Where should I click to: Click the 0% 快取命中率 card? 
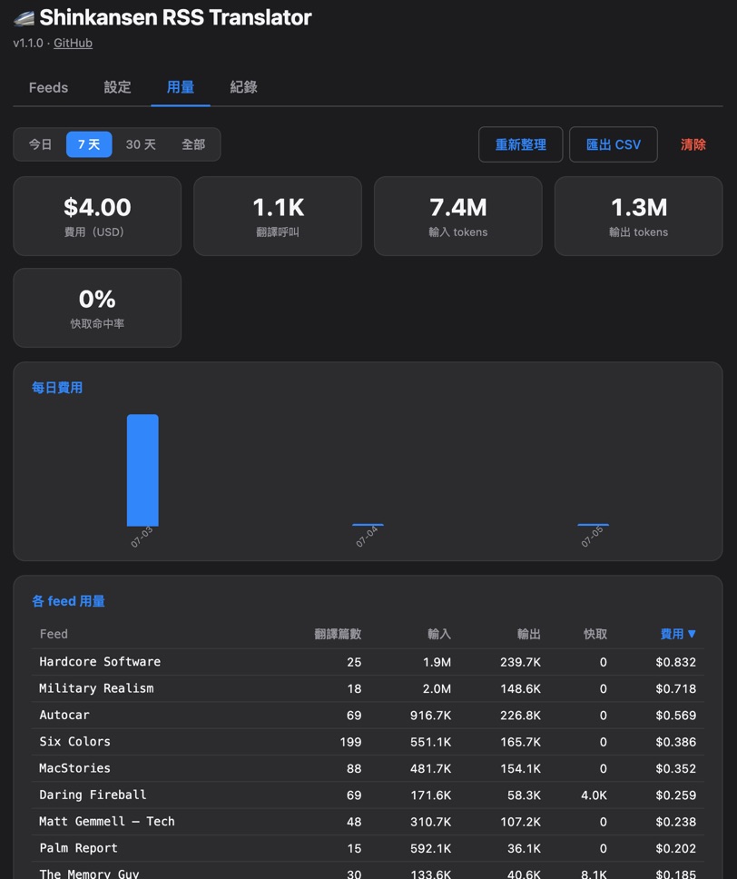[97, 308]
